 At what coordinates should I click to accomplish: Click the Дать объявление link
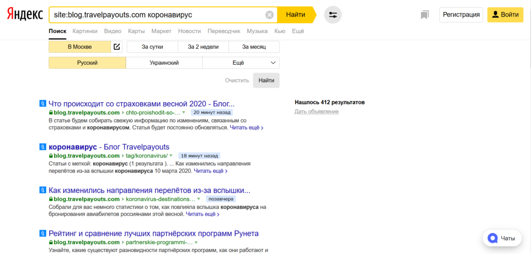(x=316, y=111)
